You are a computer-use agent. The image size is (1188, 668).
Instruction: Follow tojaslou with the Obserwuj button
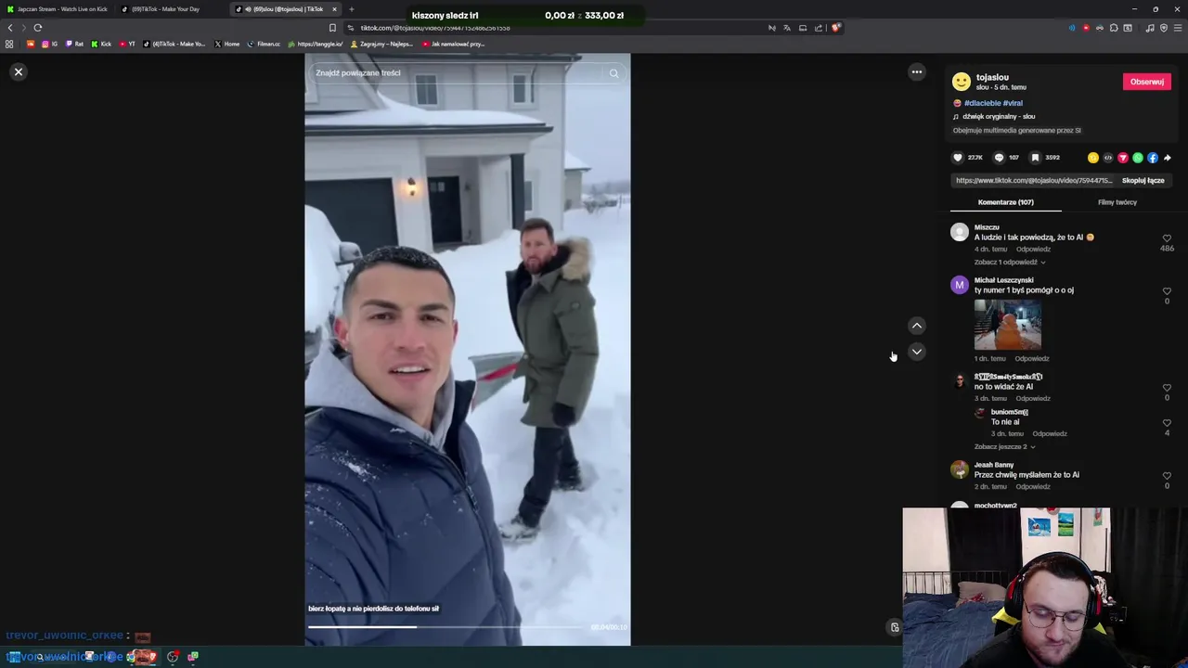(x=1147, y=82)
